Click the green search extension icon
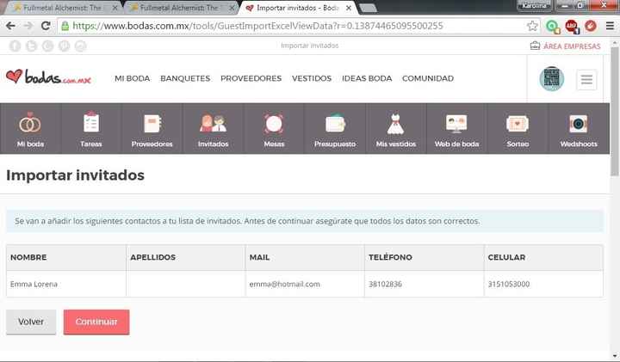Screen dimensions: 620x362 [x=553, y=27]
